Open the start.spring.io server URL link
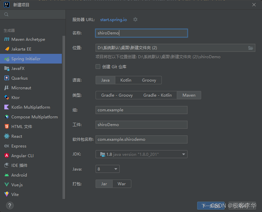 pyautogui.click(x=114, y=19)
